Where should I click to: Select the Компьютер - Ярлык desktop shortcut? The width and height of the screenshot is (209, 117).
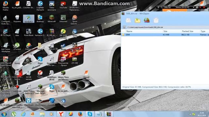pos(63,61)
